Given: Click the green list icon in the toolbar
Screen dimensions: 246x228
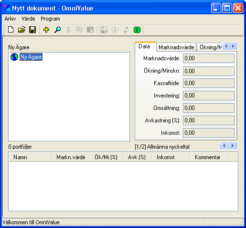Looking at the screenshot, I should pos(137,30).
